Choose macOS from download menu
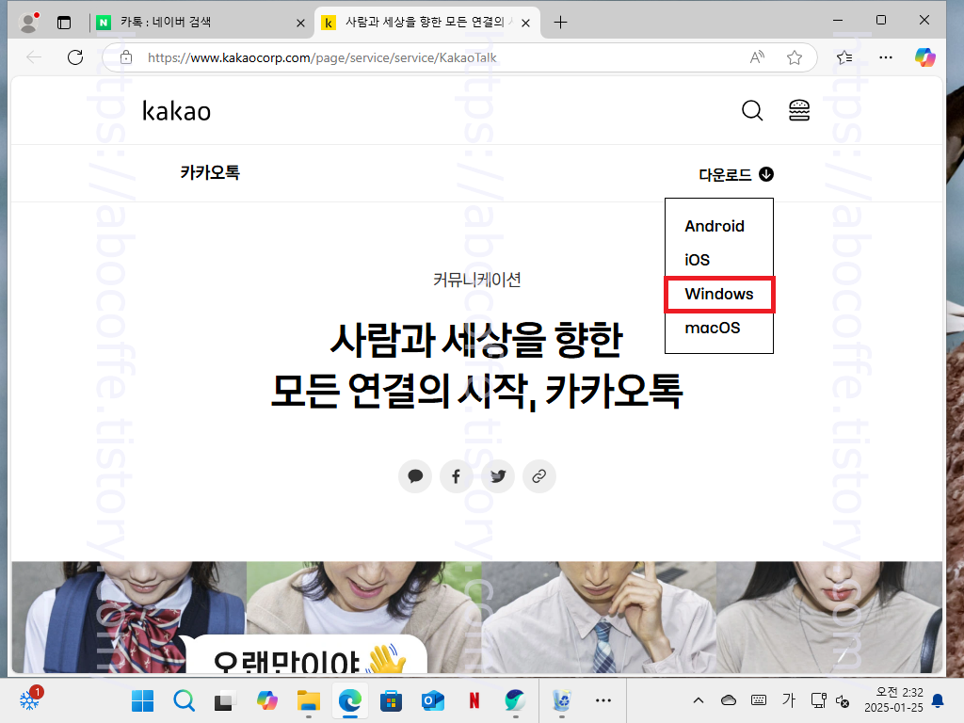This screenshot has height=723, width=964. pyautogui.click(x=713, y=329)
